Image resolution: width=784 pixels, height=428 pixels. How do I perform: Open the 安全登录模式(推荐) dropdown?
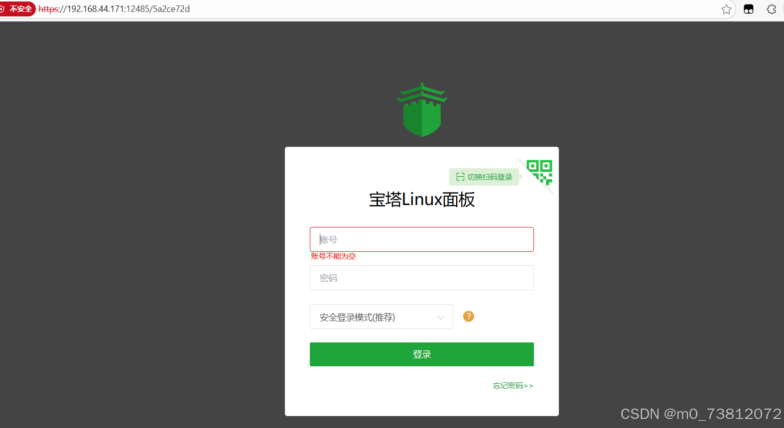(382, 317)
